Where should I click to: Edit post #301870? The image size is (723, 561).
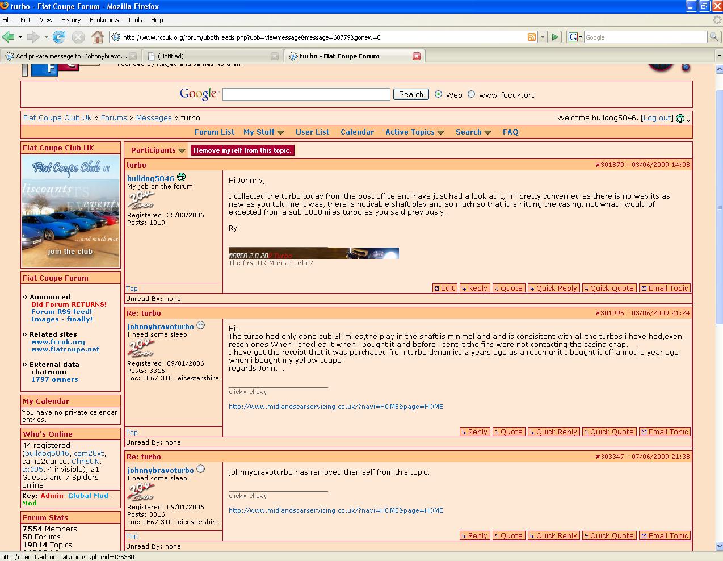tap(445, 288)
